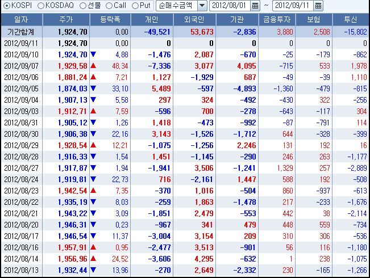Click the 외국인 column header
The width and height of the screenshot is (370, 278).
(x=195, y=19)
